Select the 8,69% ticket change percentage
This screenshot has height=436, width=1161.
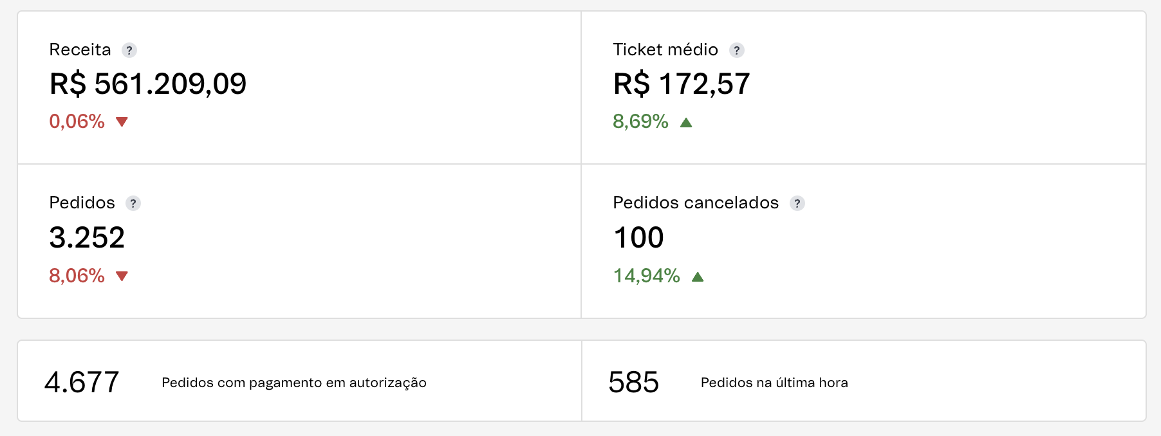(x=640, y=122)
